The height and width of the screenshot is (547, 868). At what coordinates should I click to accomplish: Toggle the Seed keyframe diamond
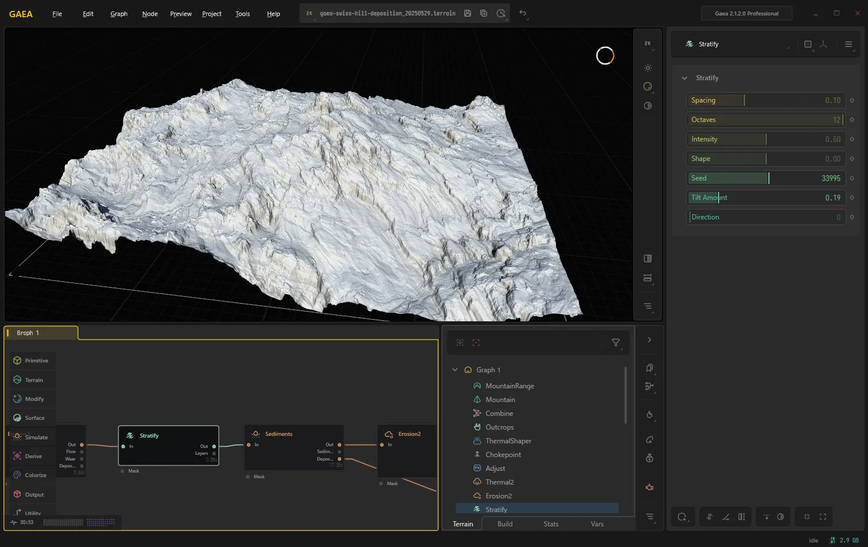852,178
